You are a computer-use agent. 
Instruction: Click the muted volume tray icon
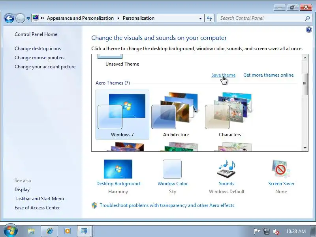(x=276, y=231)
